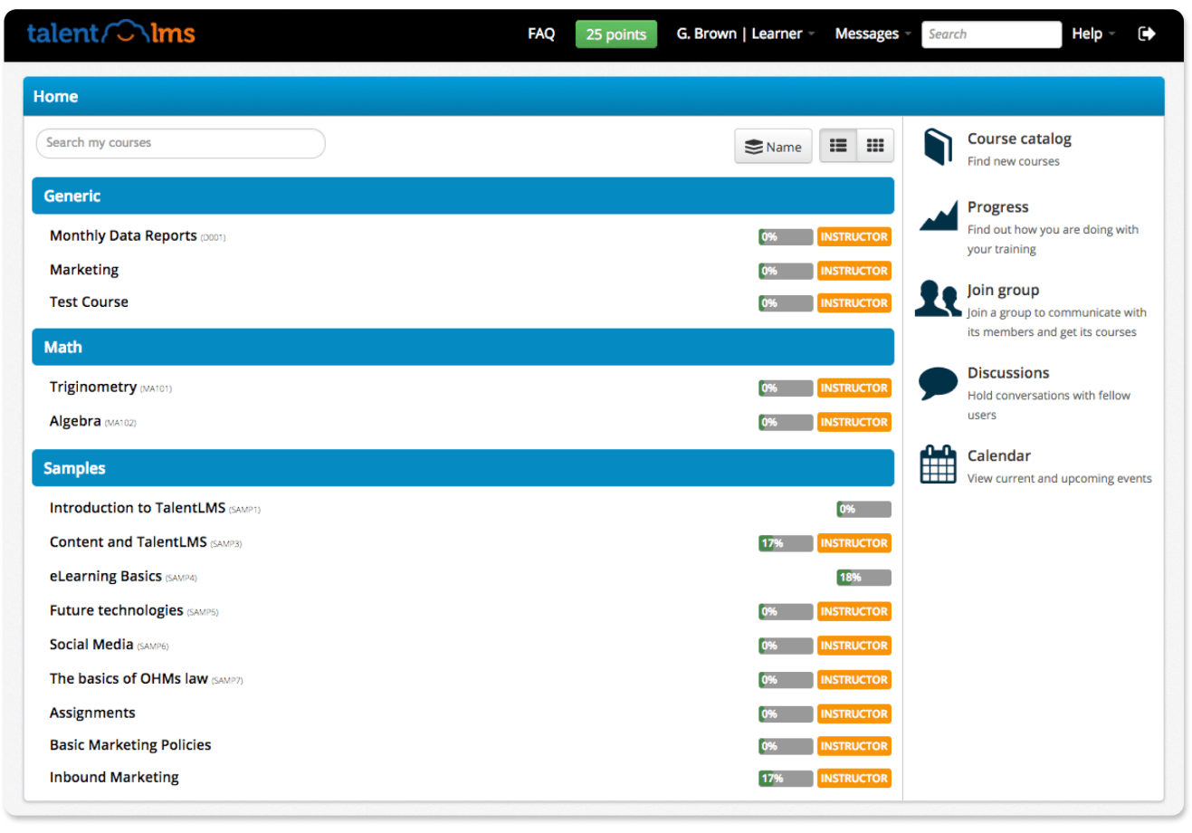Click eLearning Basics 18% progress bar
Image resolution: width=1192 pixels, height=833 pixels.
tap(863, 578)
